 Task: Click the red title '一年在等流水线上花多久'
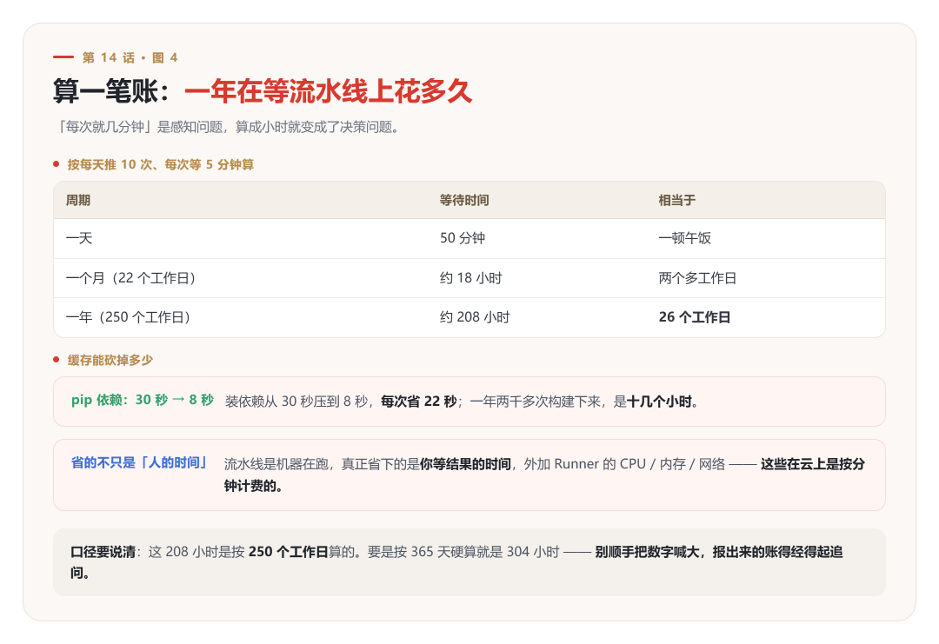pos(328,91)
